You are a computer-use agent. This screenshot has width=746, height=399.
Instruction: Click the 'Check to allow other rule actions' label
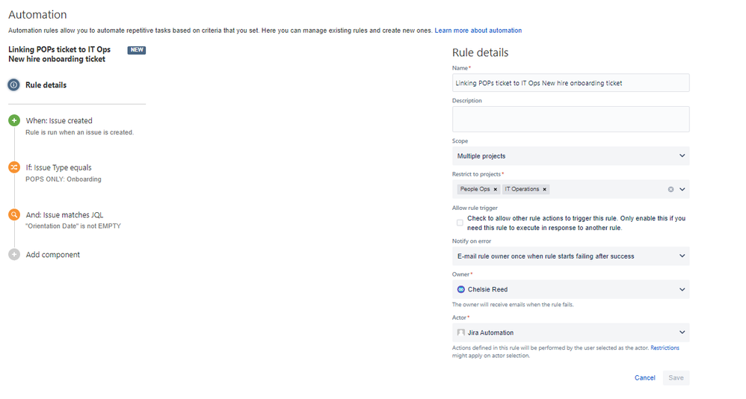coord(576,223)
